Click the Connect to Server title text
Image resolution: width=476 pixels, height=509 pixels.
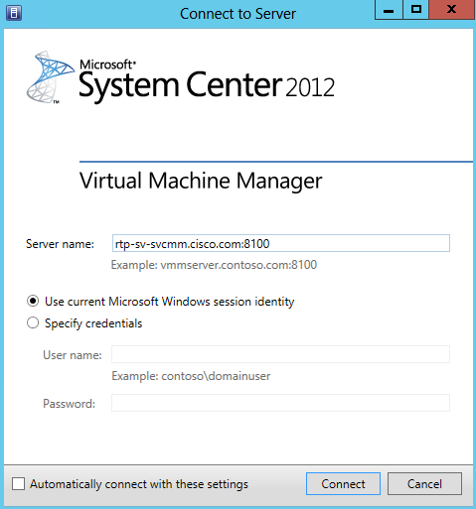(x=238, y=14)
